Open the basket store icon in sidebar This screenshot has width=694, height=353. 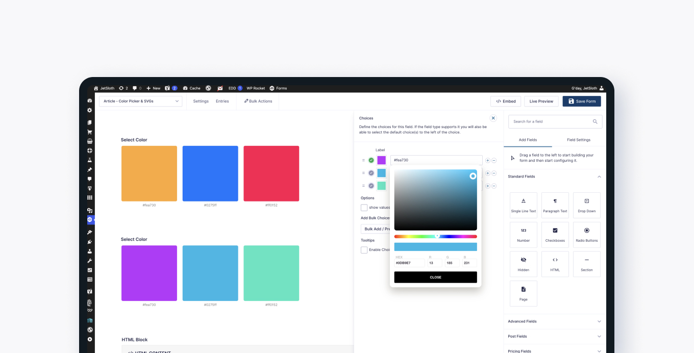90,141
